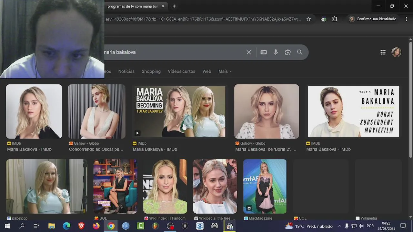Open the Chrome three-dot menu
Viewport: 413px width, 232px height.
[406, 19]
